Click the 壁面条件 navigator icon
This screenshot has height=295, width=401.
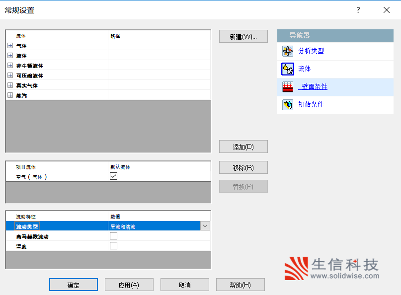[287, 87]
